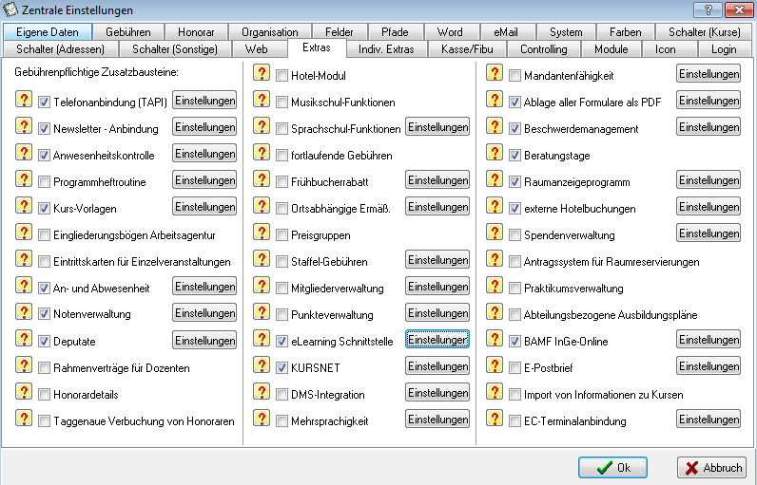
Task: Open Einstellungen for Telefonanbindung (TAPI)
Action: click(204, 101)
